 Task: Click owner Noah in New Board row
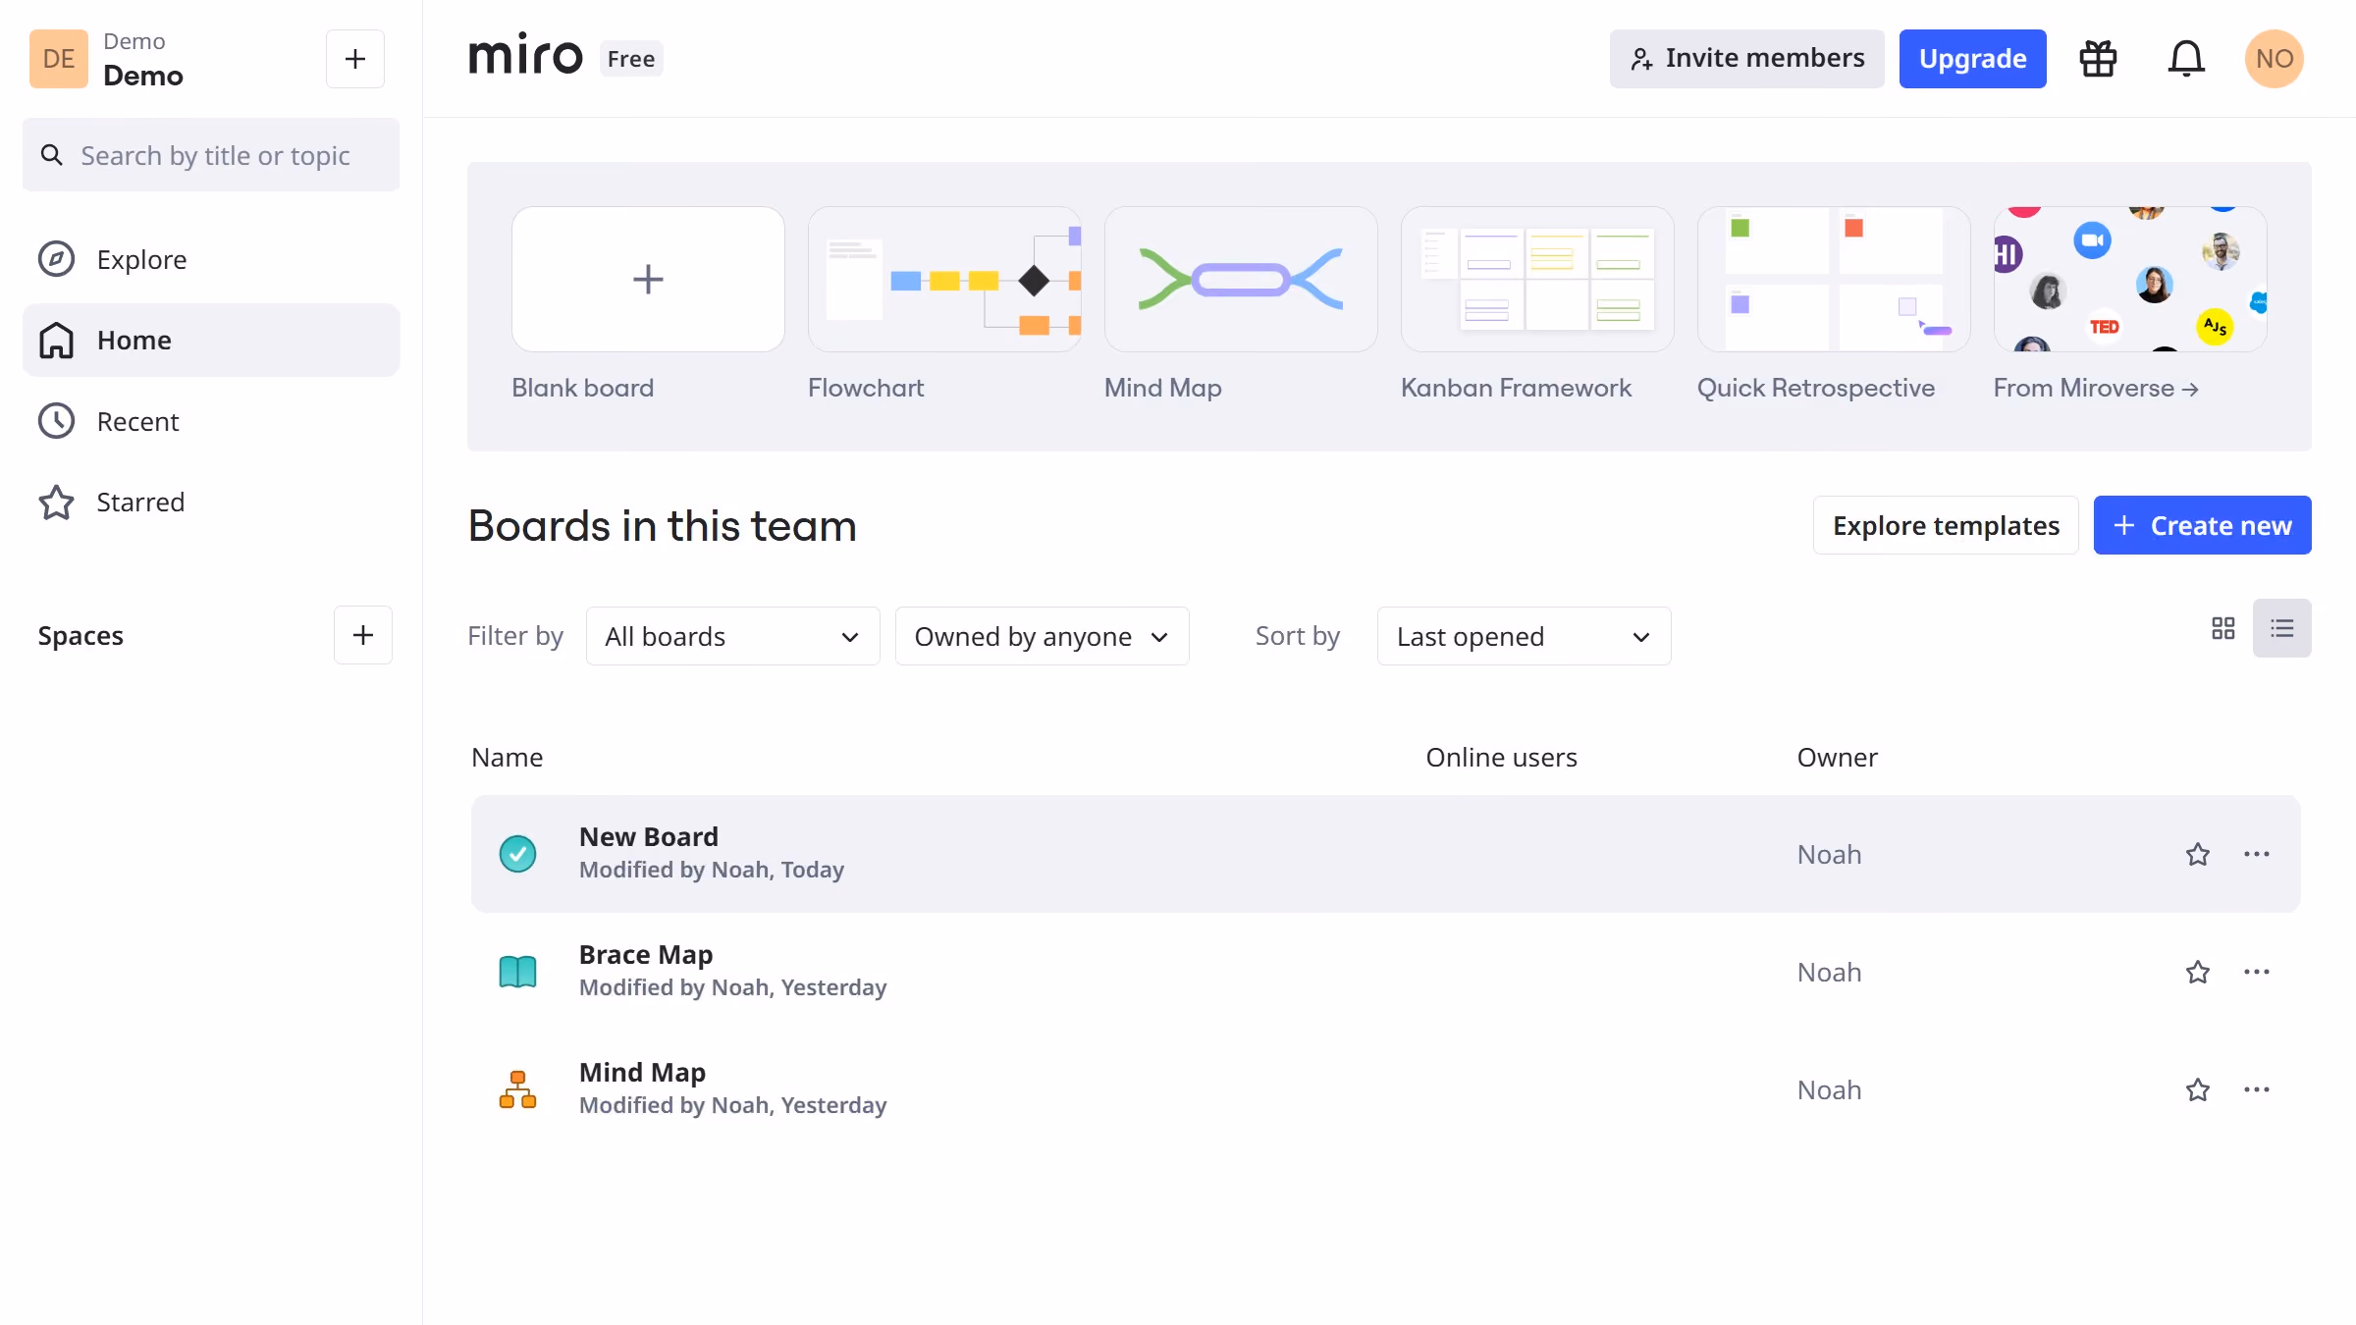(x=1829, y=854)
